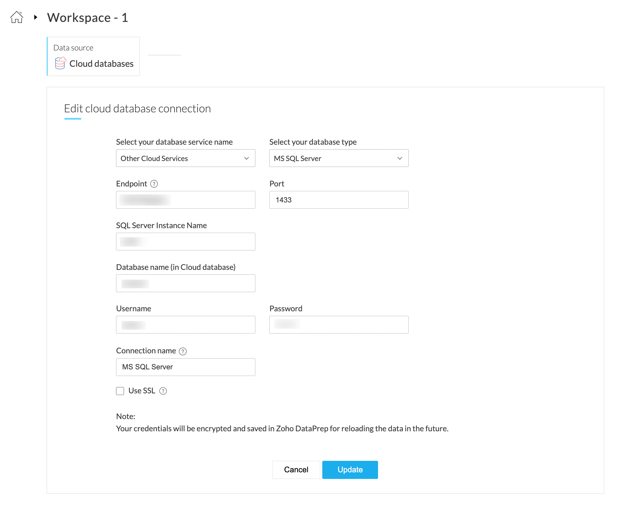
Task: Open Workspace - 1 breadcrumb
Action: click(87, 17)
